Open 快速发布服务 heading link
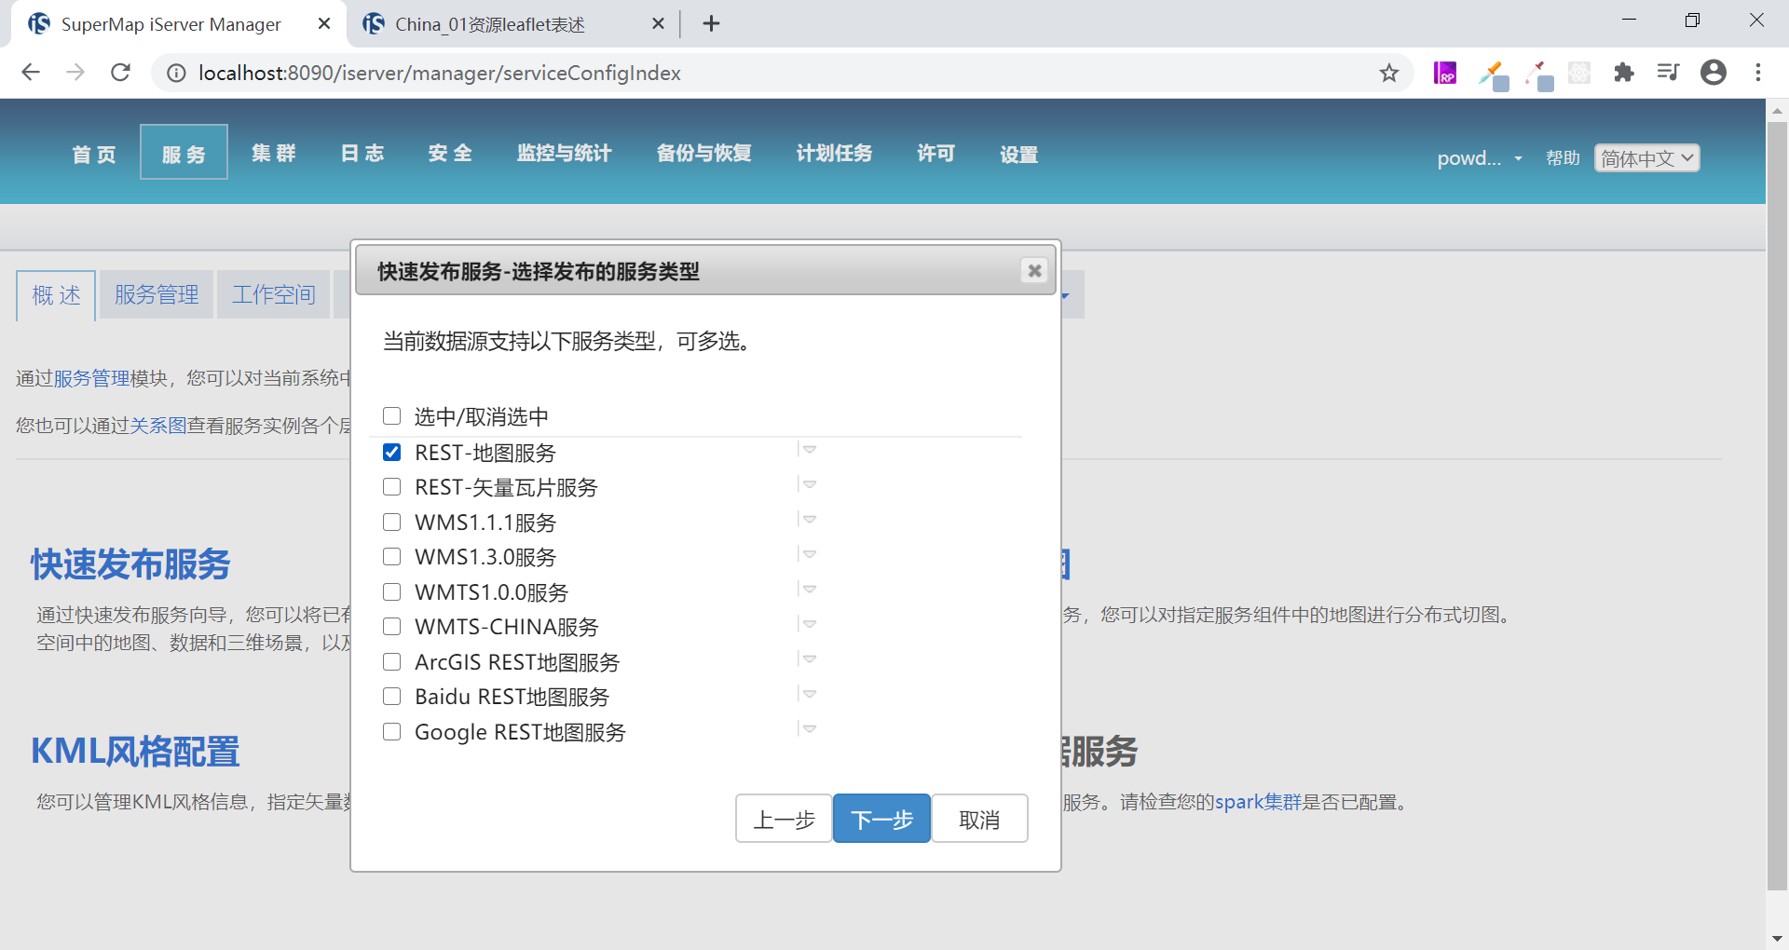Viewport: 1789px width, 950px height. click(130, 564)
